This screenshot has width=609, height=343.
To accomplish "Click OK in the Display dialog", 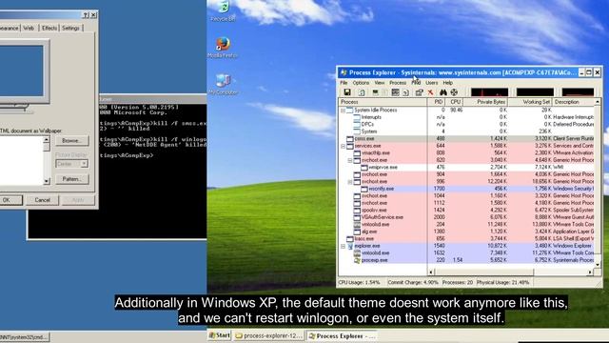I will click(x=7, y=200).
